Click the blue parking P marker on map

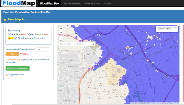click(89, 97)
